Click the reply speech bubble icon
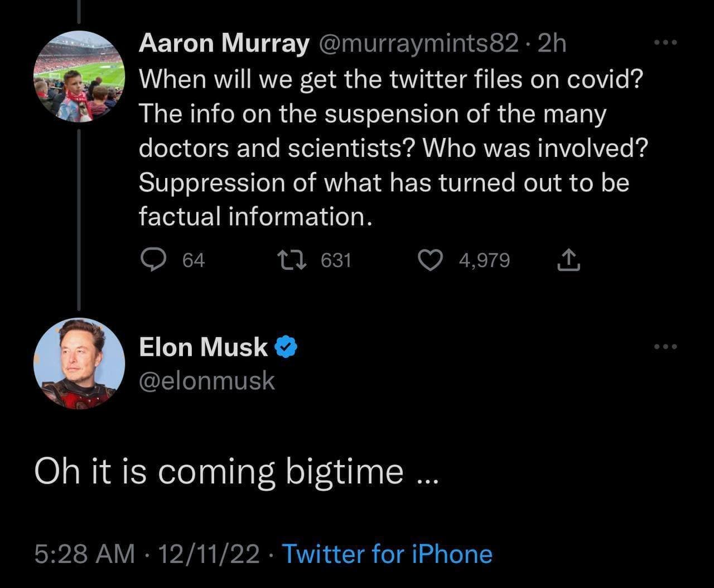714x588 pixels. tap(151, 260)
